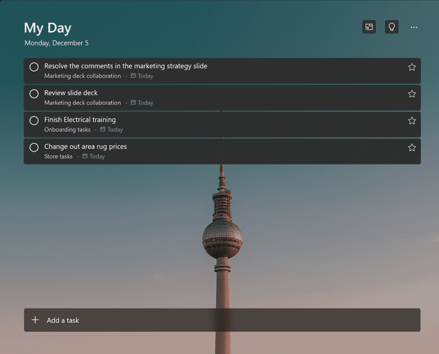Tick the Change out area rug prices circle
Screen dimensions: 439x354
click(x=34, y=147)
